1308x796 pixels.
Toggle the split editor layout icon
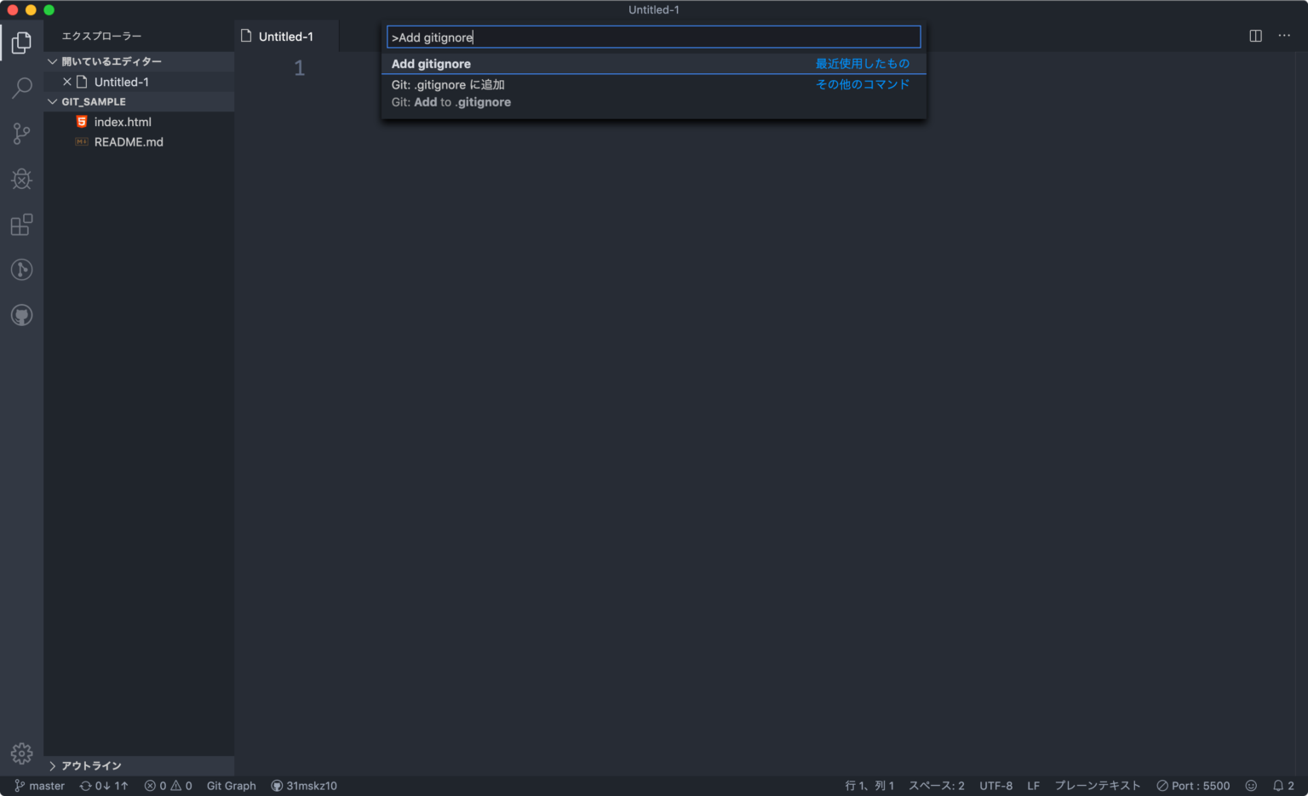pos(1255,36)
